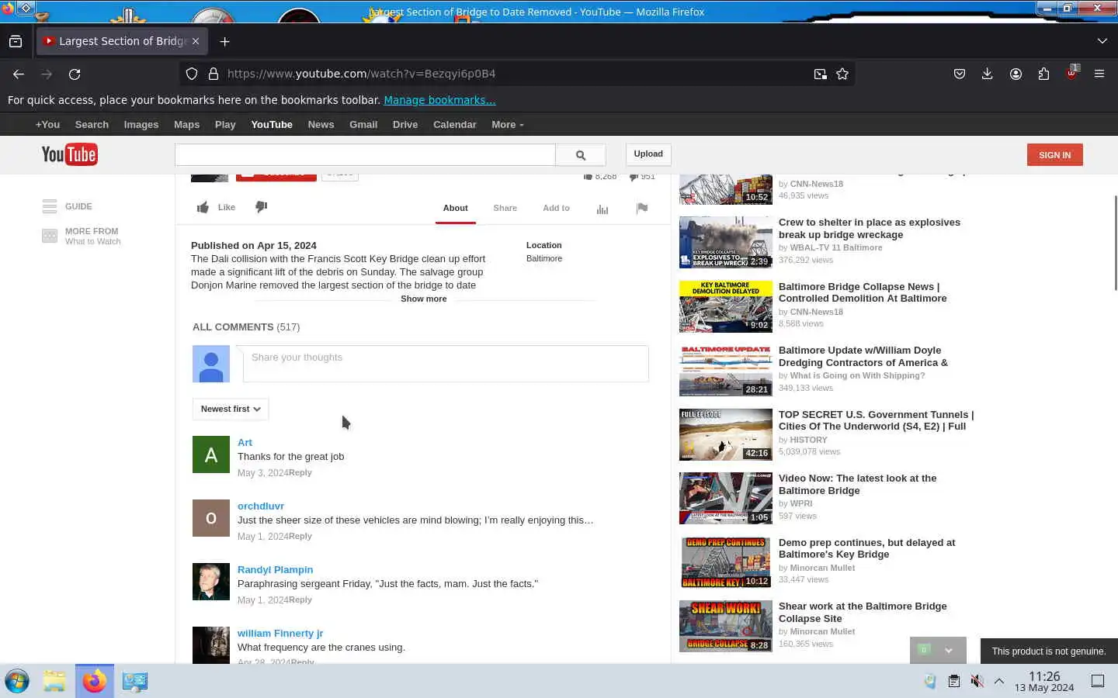Open Drive in Google bar
This screenshot has height=698, width=1118.
[x=405, y=125]
